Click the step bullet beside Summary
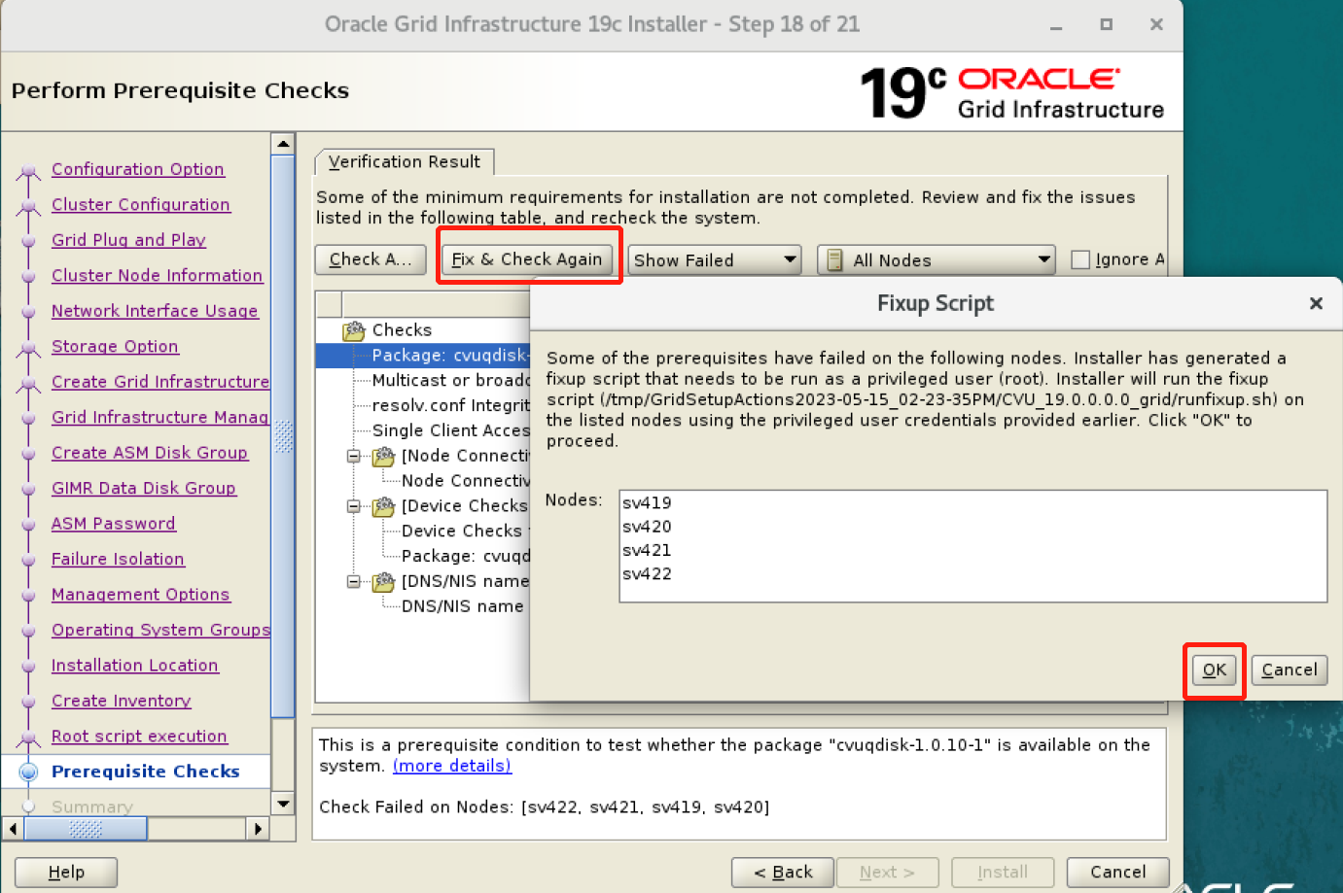This screenshot has width=1343, height=893. 29,807
